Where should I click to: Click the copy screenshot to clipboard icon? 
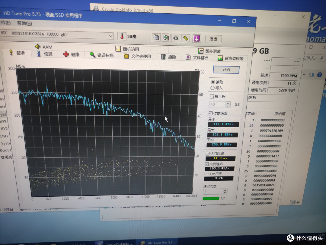[166, 38]
